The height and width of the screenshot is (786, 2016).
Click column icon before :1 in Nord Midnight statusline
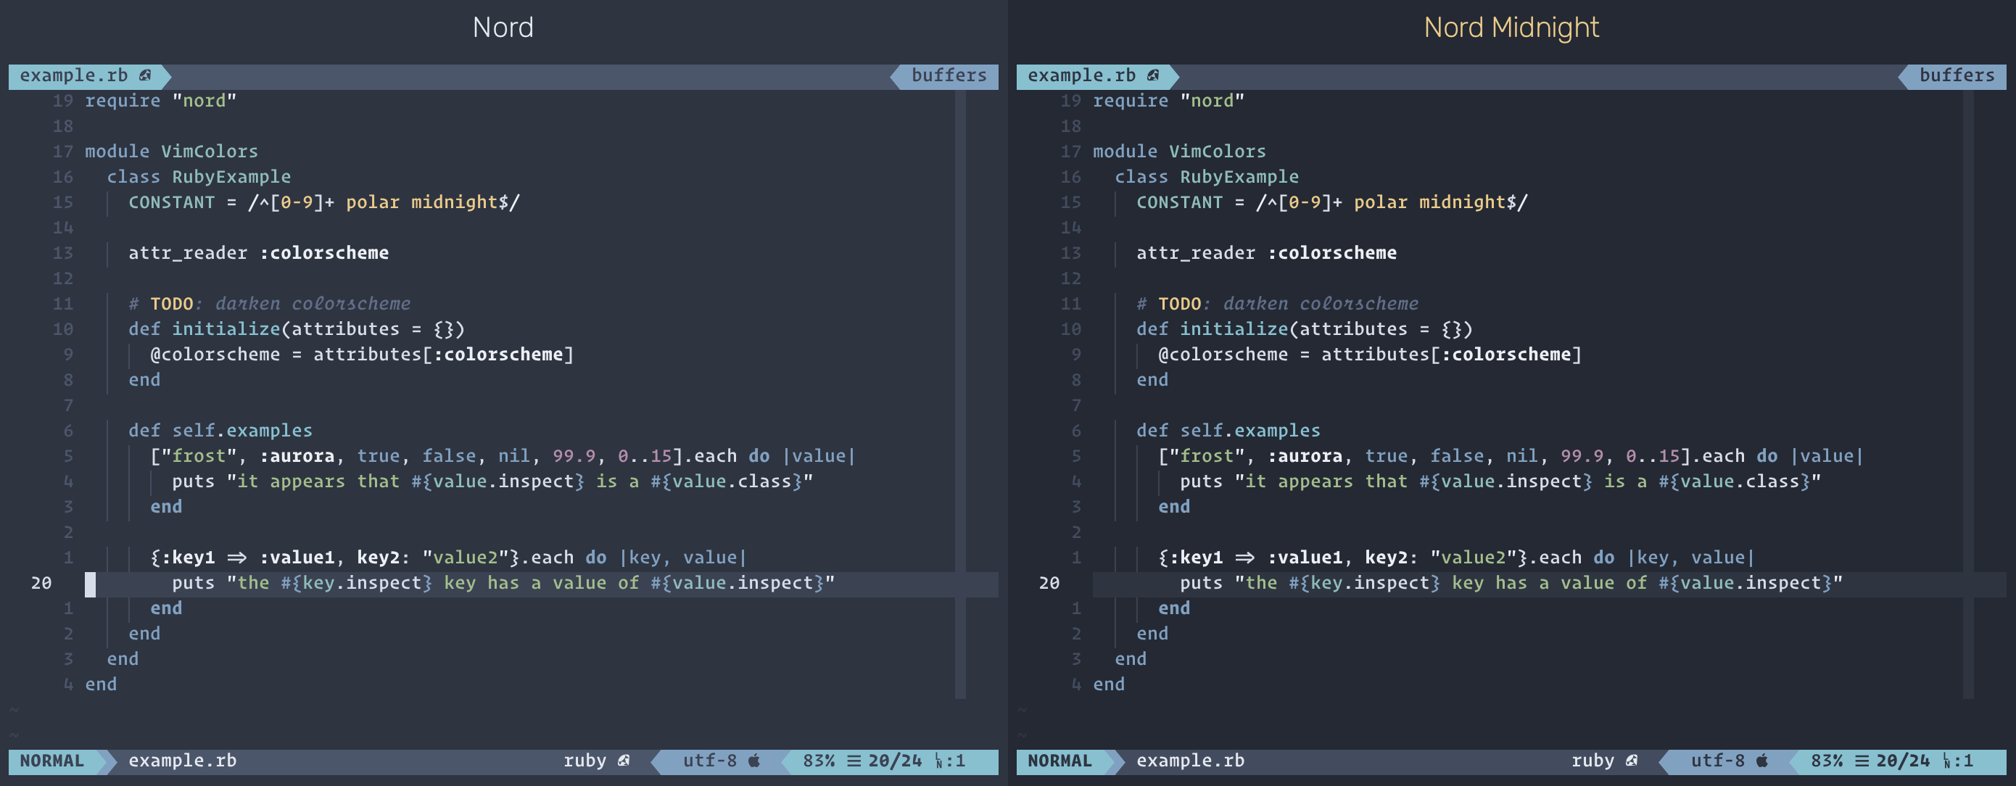click(1946, 761)
